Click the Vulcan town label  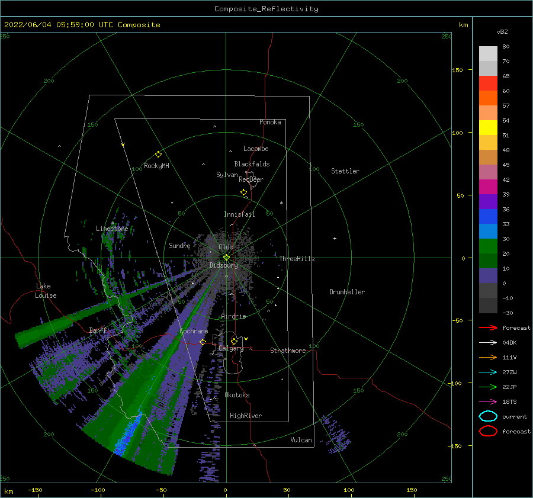[301, 440]
